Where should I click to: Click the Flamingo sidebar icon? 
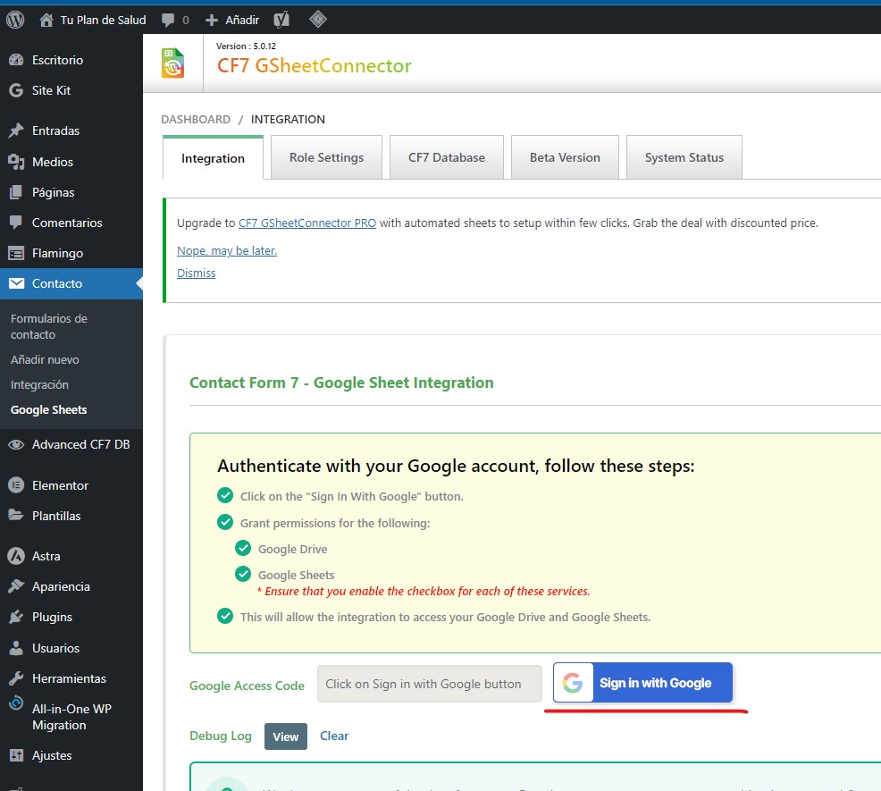pos(16,253)
